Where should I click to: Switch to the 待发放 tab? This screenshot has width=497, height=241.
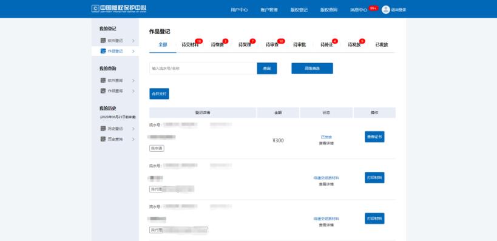[354, 45]
